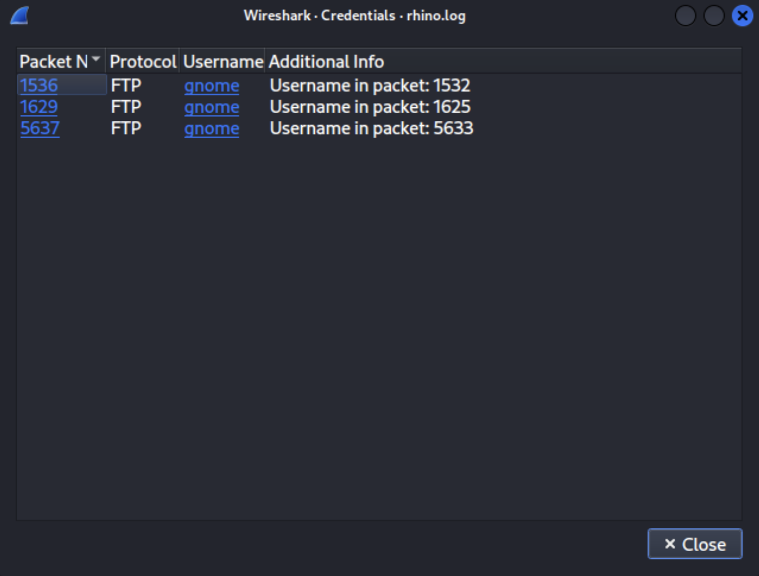The width and height of the screenshot is (759, 576).
Task: Select the FTP cell in the 1629 row
Action: [126, 107]
